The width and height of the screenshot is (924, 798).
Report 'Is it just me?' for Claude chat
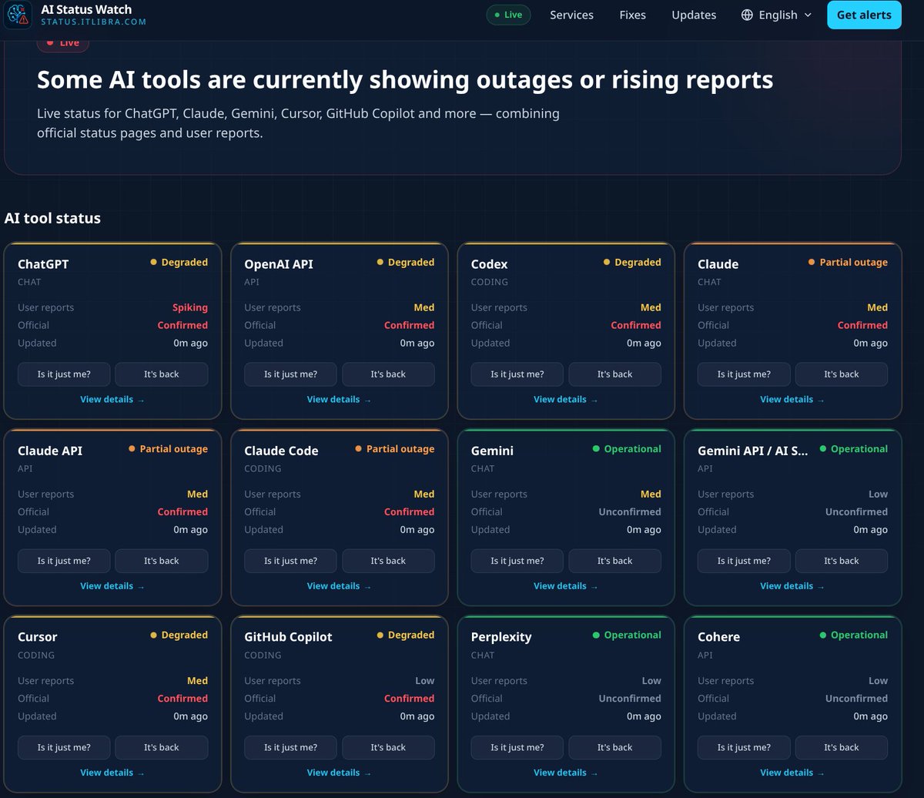pos(744,374)
